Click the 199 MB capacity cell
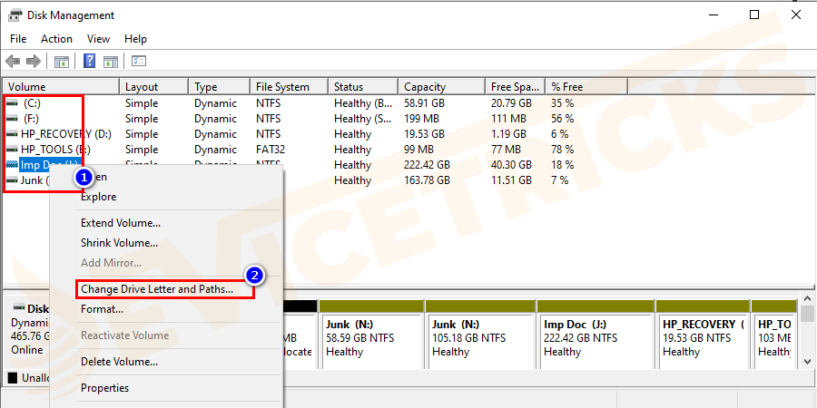This screenshot has width=817, height=408. [421, 119]
